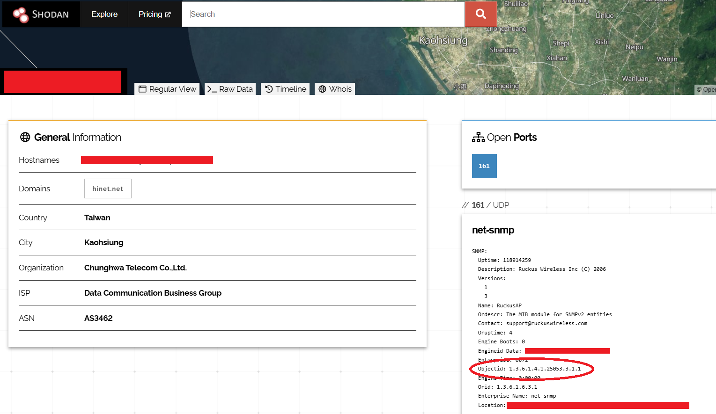This screenshot has height=414, width=716.
Task: Click the globe icon on Whois tab
Action: point(322,89)
